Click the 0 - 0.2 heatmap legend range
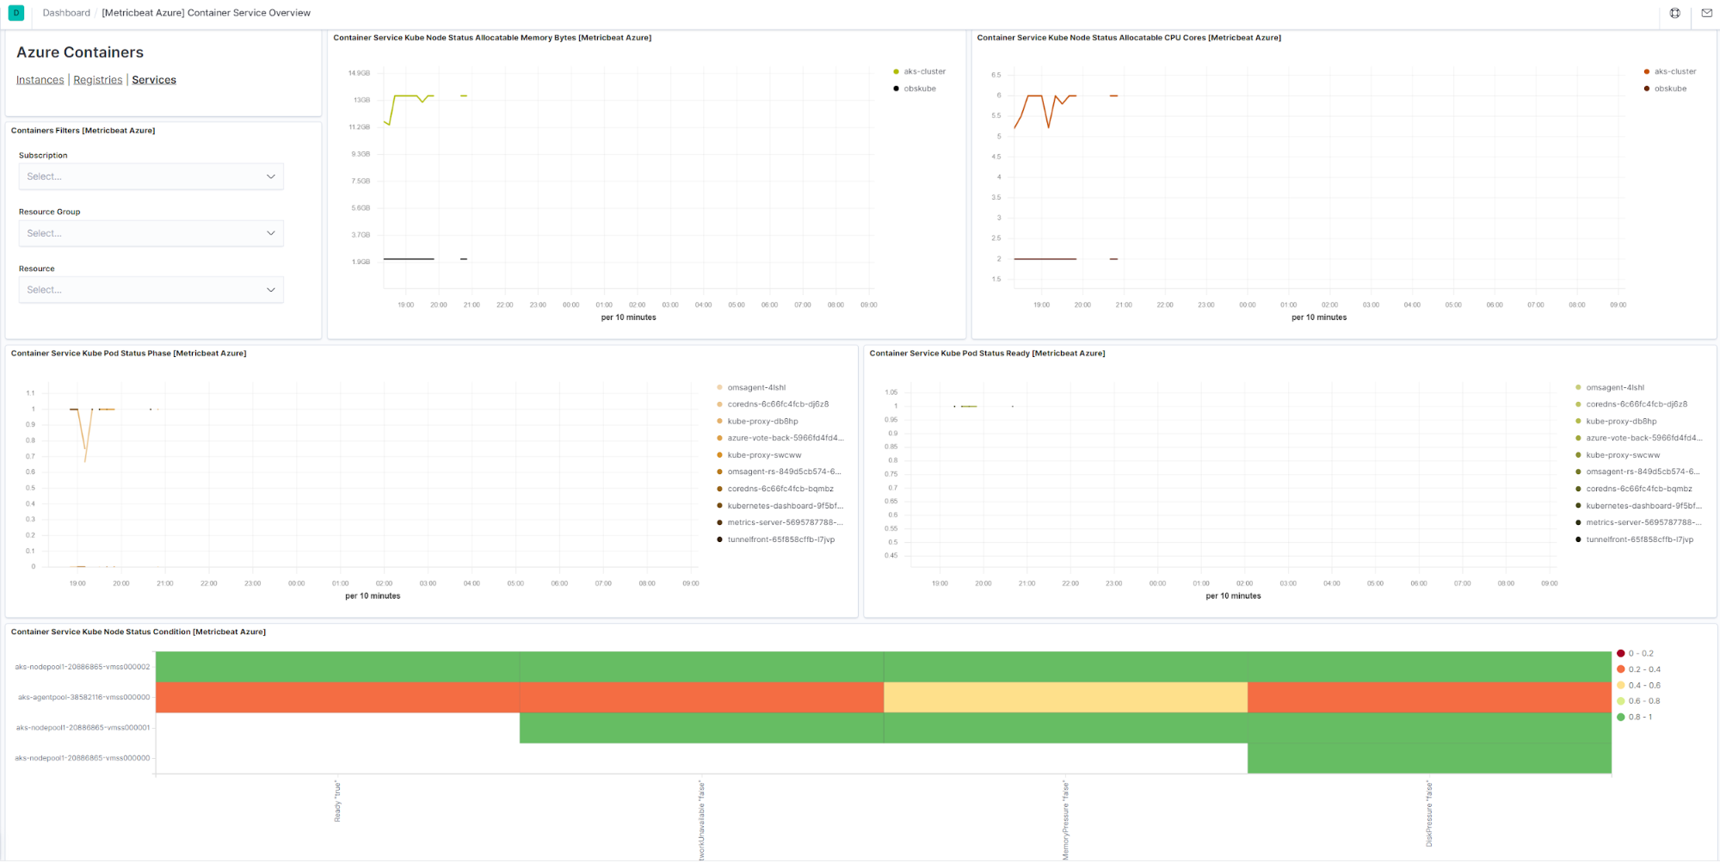Viewport: 1720px width, 863px height. point(1636,654)
